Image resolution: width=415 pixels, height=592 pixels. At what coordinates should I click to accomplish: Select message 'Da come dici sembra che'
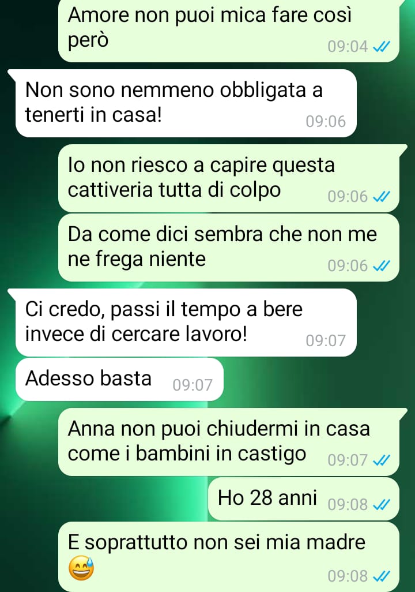[229, 248]
